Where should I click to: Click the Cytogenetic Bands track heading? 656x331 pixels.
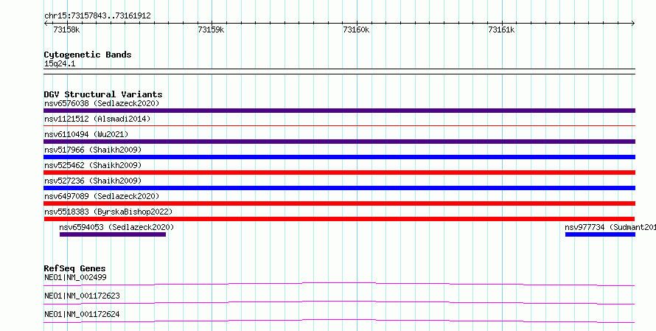(x=88, y=55)
